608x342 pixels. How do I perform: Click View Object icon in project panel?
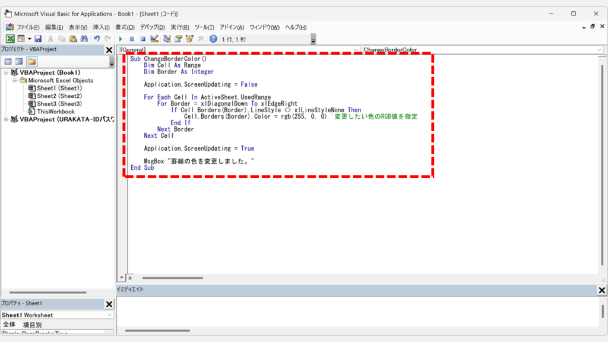[x=19, y=61]
